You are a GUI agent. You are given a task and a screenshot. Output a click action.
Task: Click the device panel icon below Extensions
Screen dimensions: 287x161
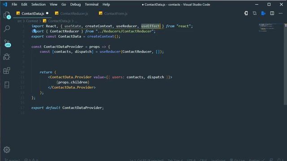point(7,85)
